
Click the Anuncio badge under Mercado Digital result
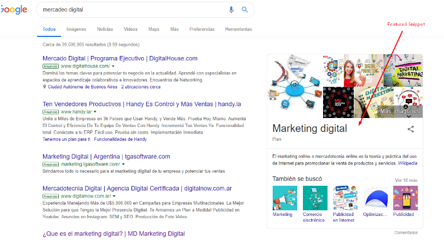pos(51,66)
